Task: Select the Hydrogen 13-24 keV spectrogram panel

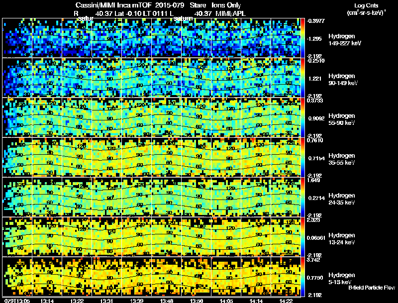Action: click(x=152, y=237)
